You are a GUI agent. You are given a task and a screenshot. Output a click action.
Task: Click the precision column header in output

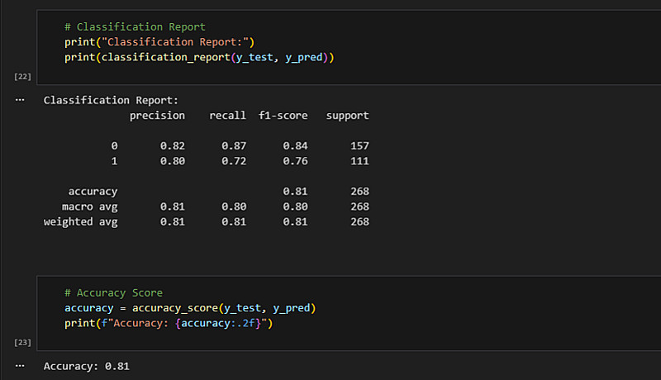pyautogui.click(x=157, y=116)
